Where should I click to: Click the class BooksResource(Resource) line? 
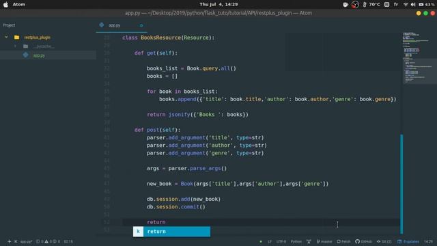(x=169, y=38)
